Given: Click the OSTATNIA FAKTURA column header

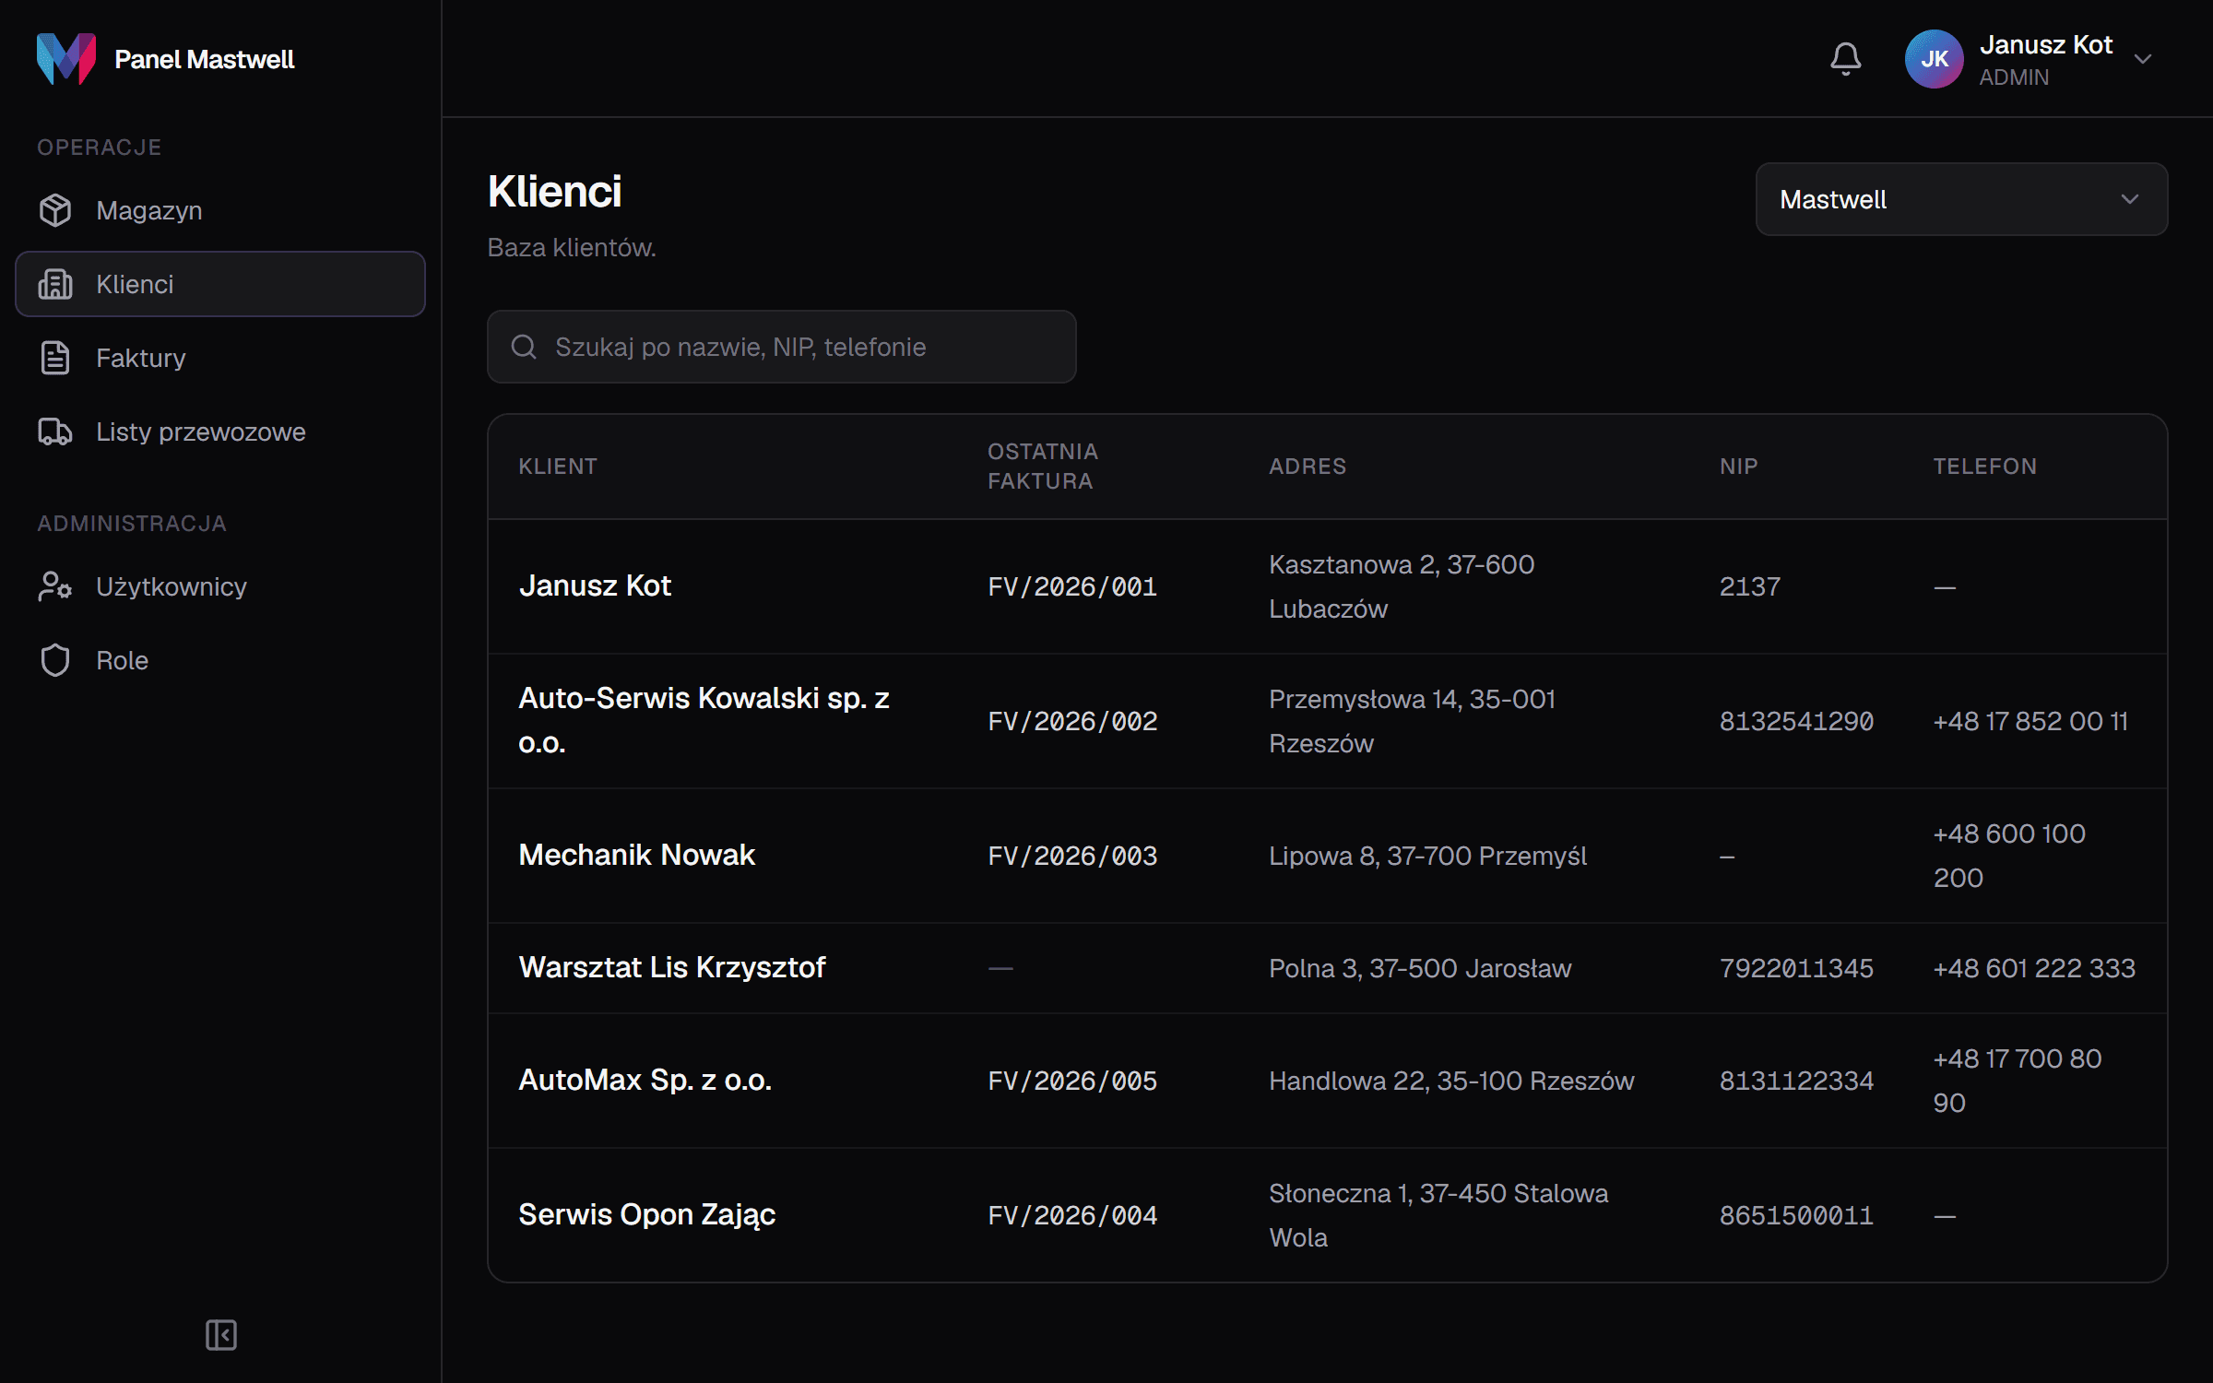Looking at the screenshot, I should (x=1042, y=467).
